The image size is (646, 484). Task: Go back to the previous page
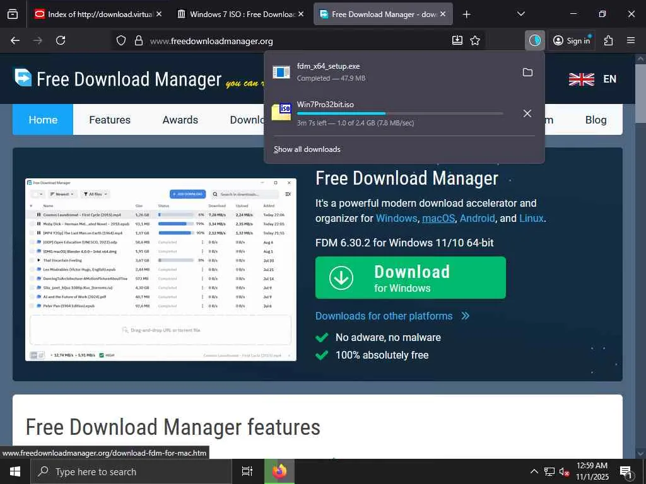coord(15,40)
